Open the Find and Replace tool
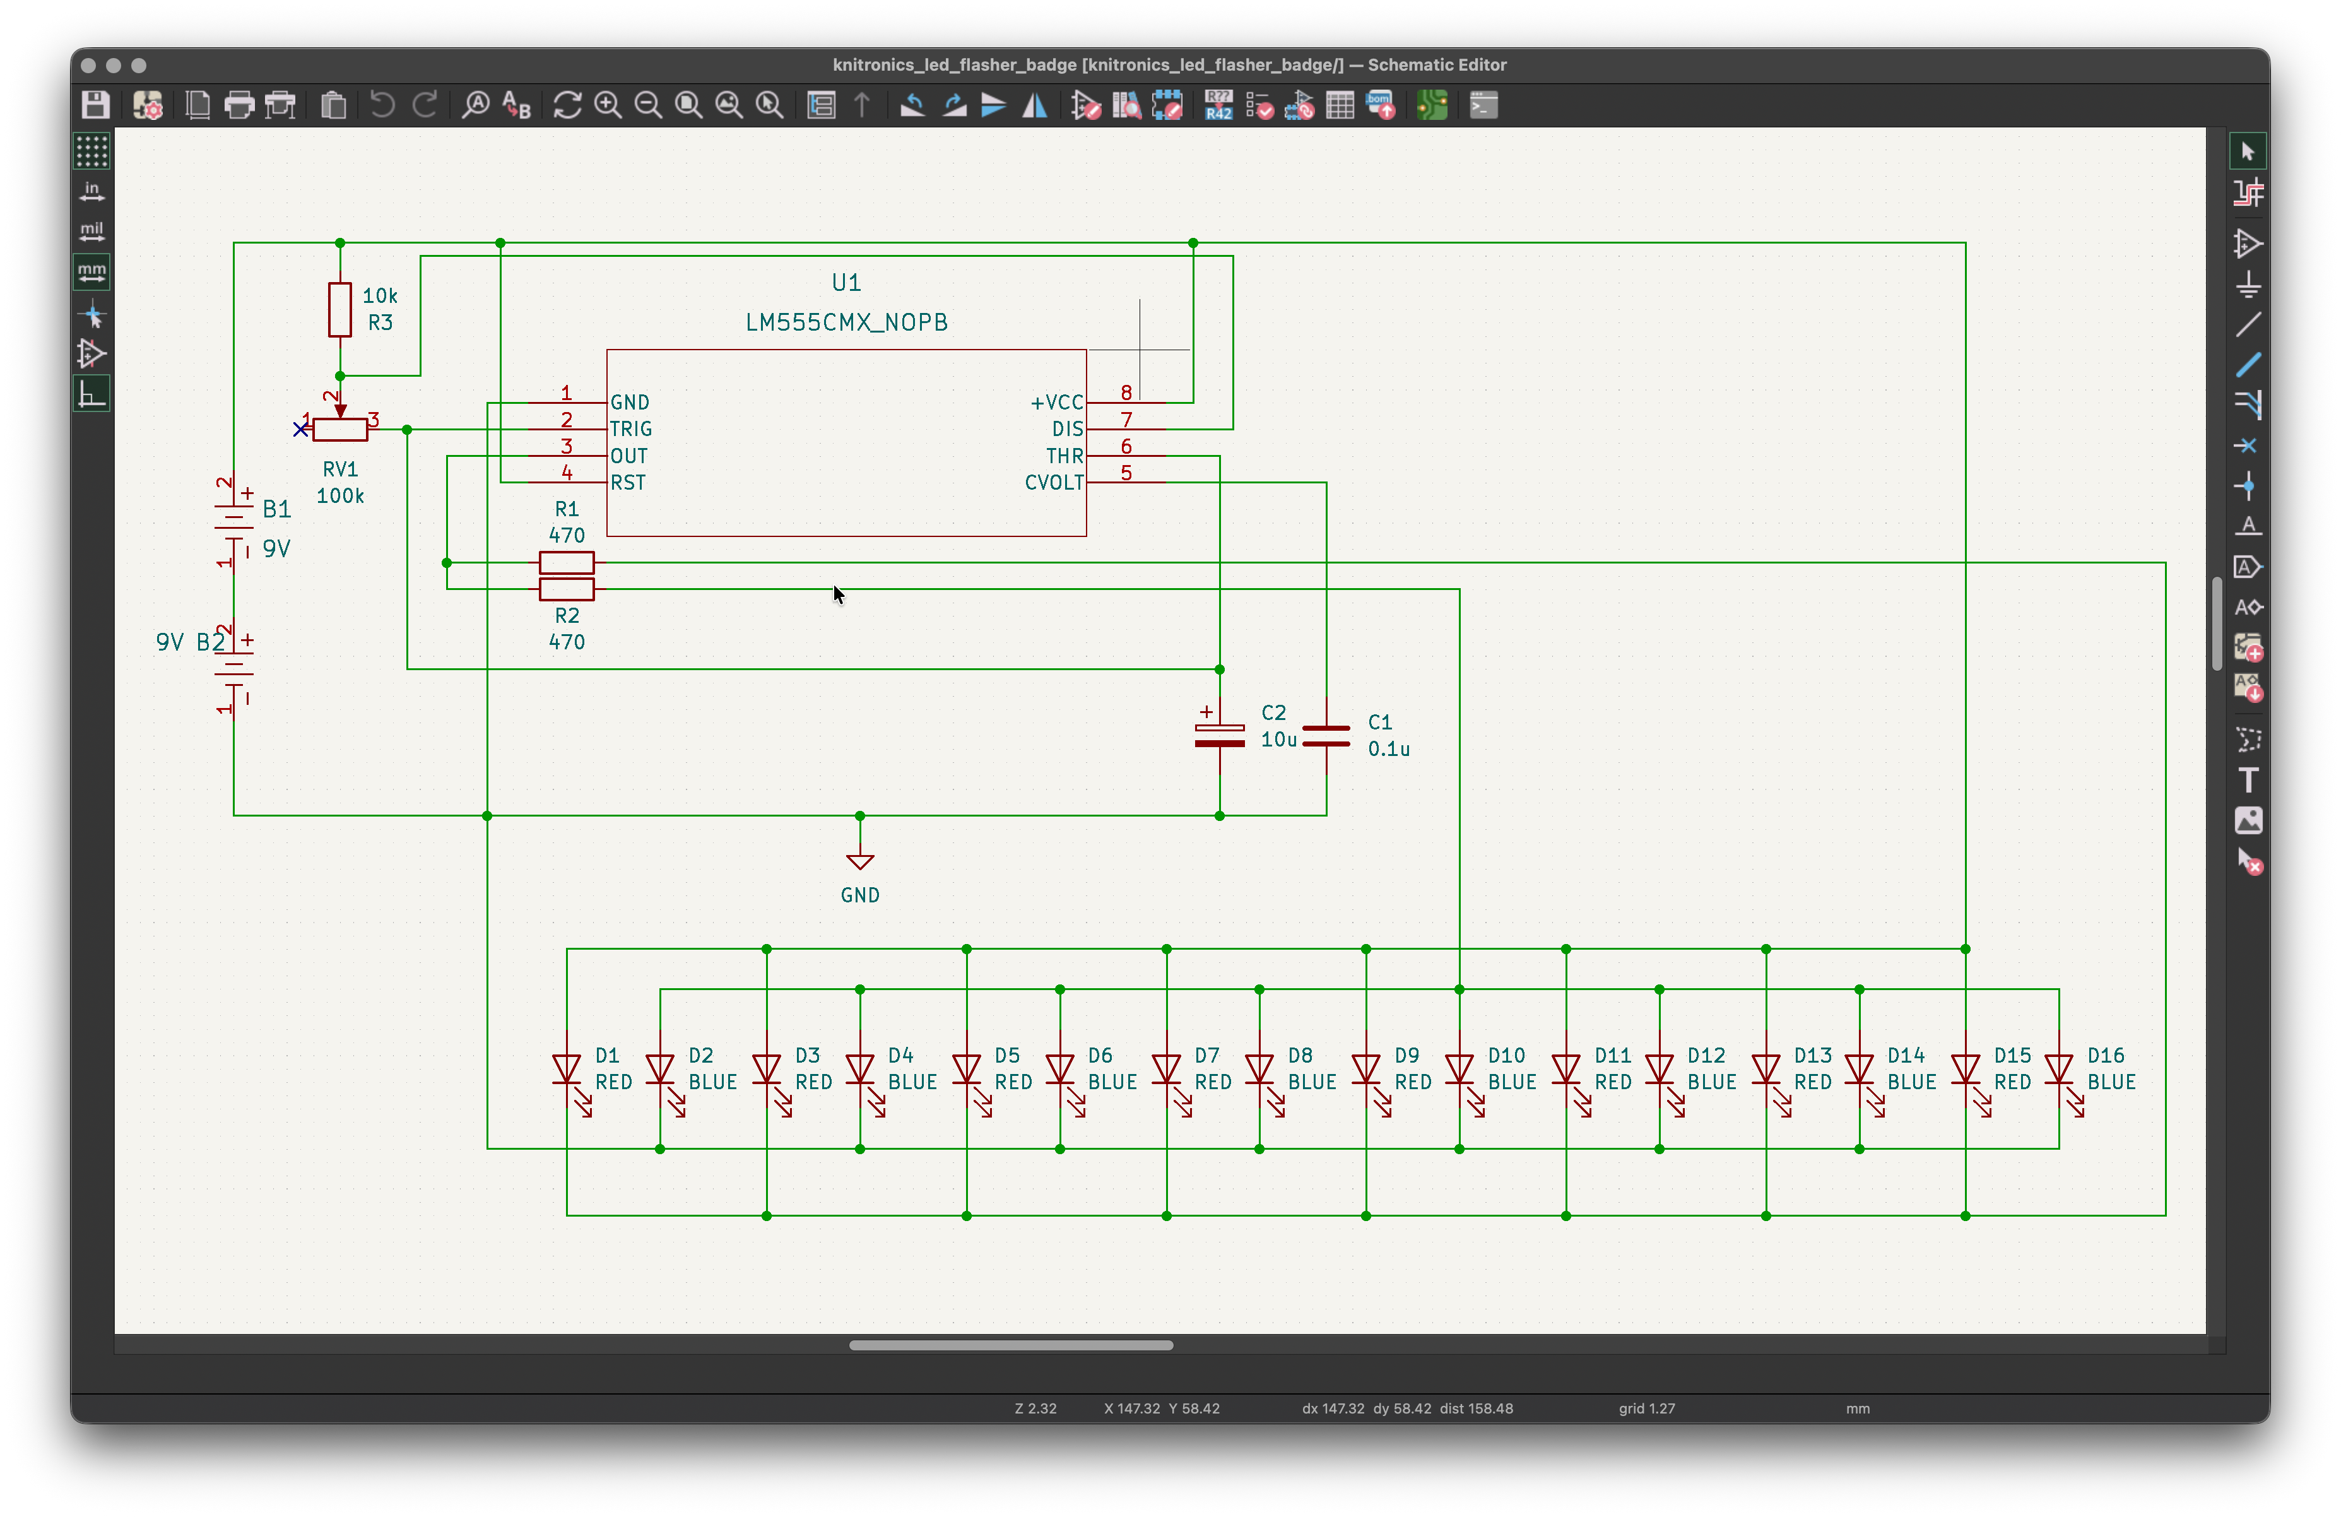The height and width of the screenshot is (1517, 2341). (x=517, y=105)
